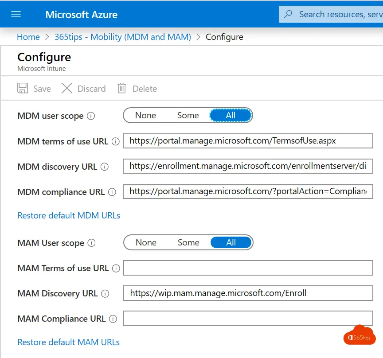Screen dimensions: 383x358
Task: Click the Save floppy disk icon
Action: click(x=23, y=88)
